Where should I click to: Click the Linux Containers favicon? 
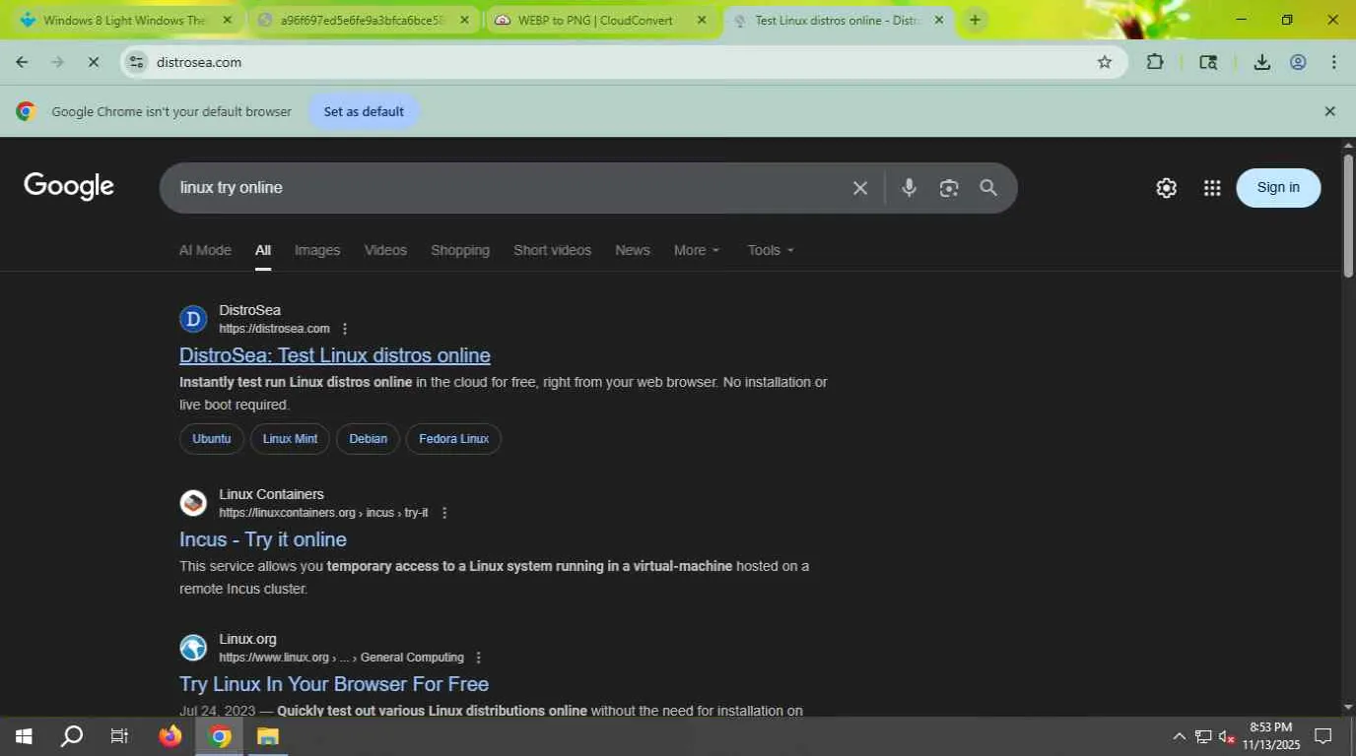(193, 503)
